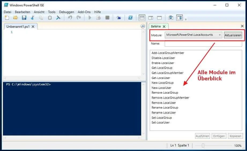This screenshot has width=247, height=151.
Task: Close the Unbenannt1.ps1 tab
Action: 33,26
